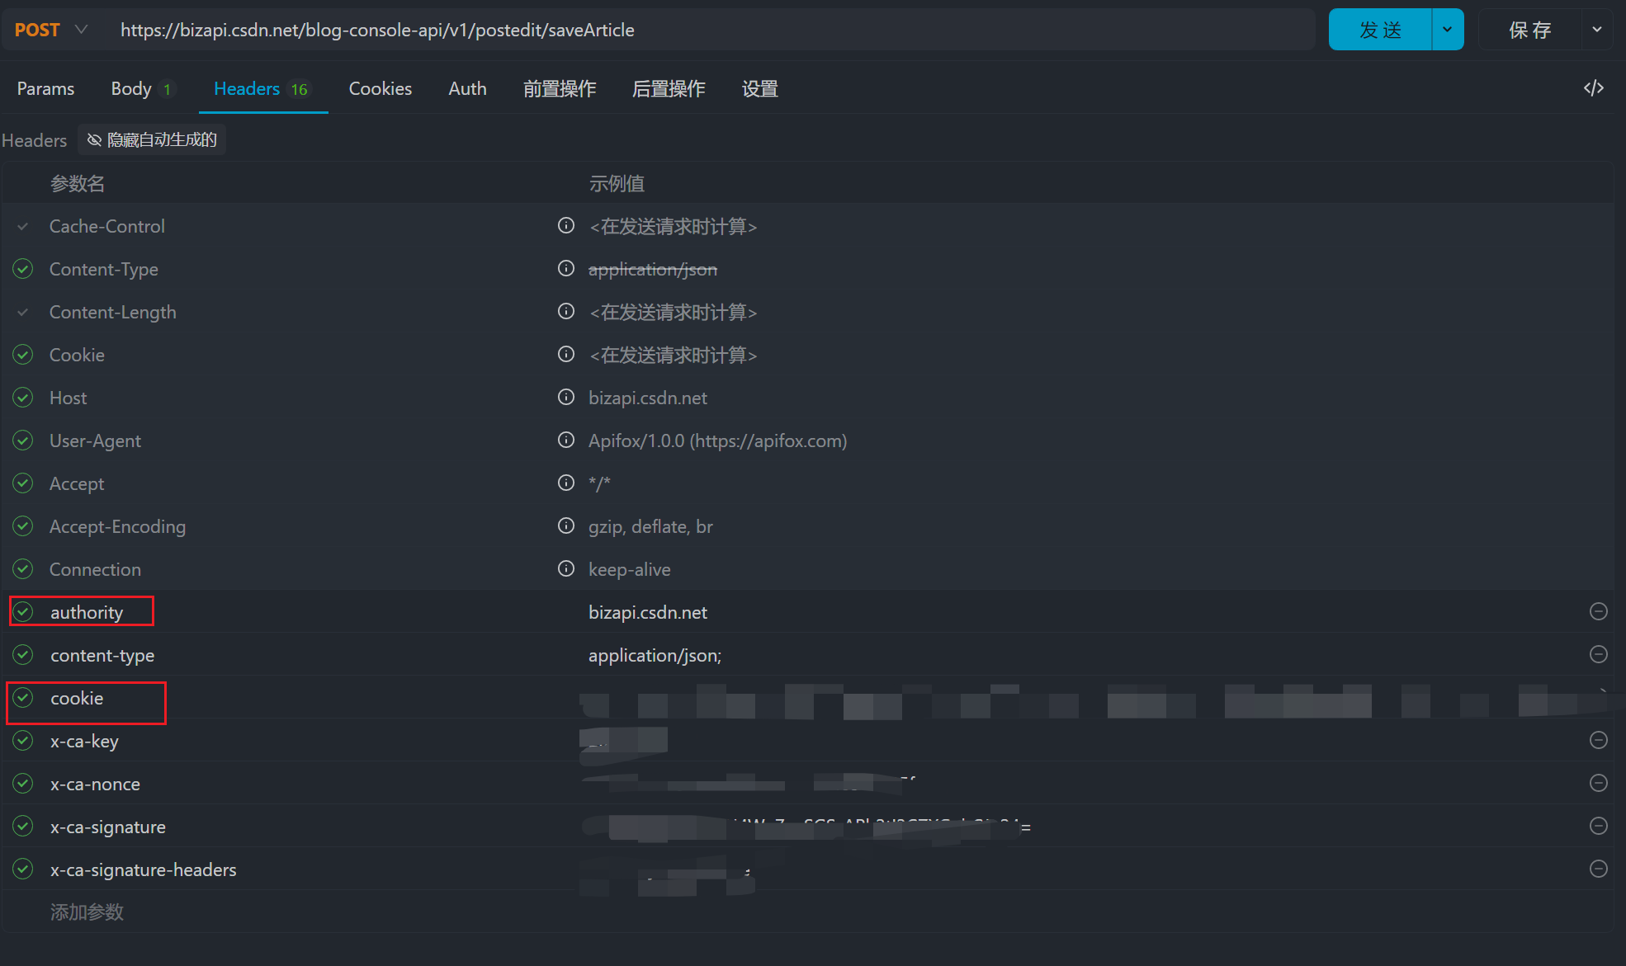Screen dimensions: 1626x966
Task: Open the send options dropdown arrow
Action: point(1446,29)
